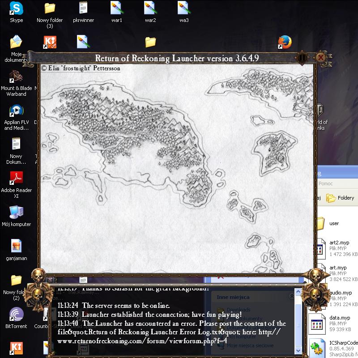This screenshot has height=358, width=358.
Task: Select the audio.myp file in Explorer
Action: pyautogui.click(x=340, y=298)
